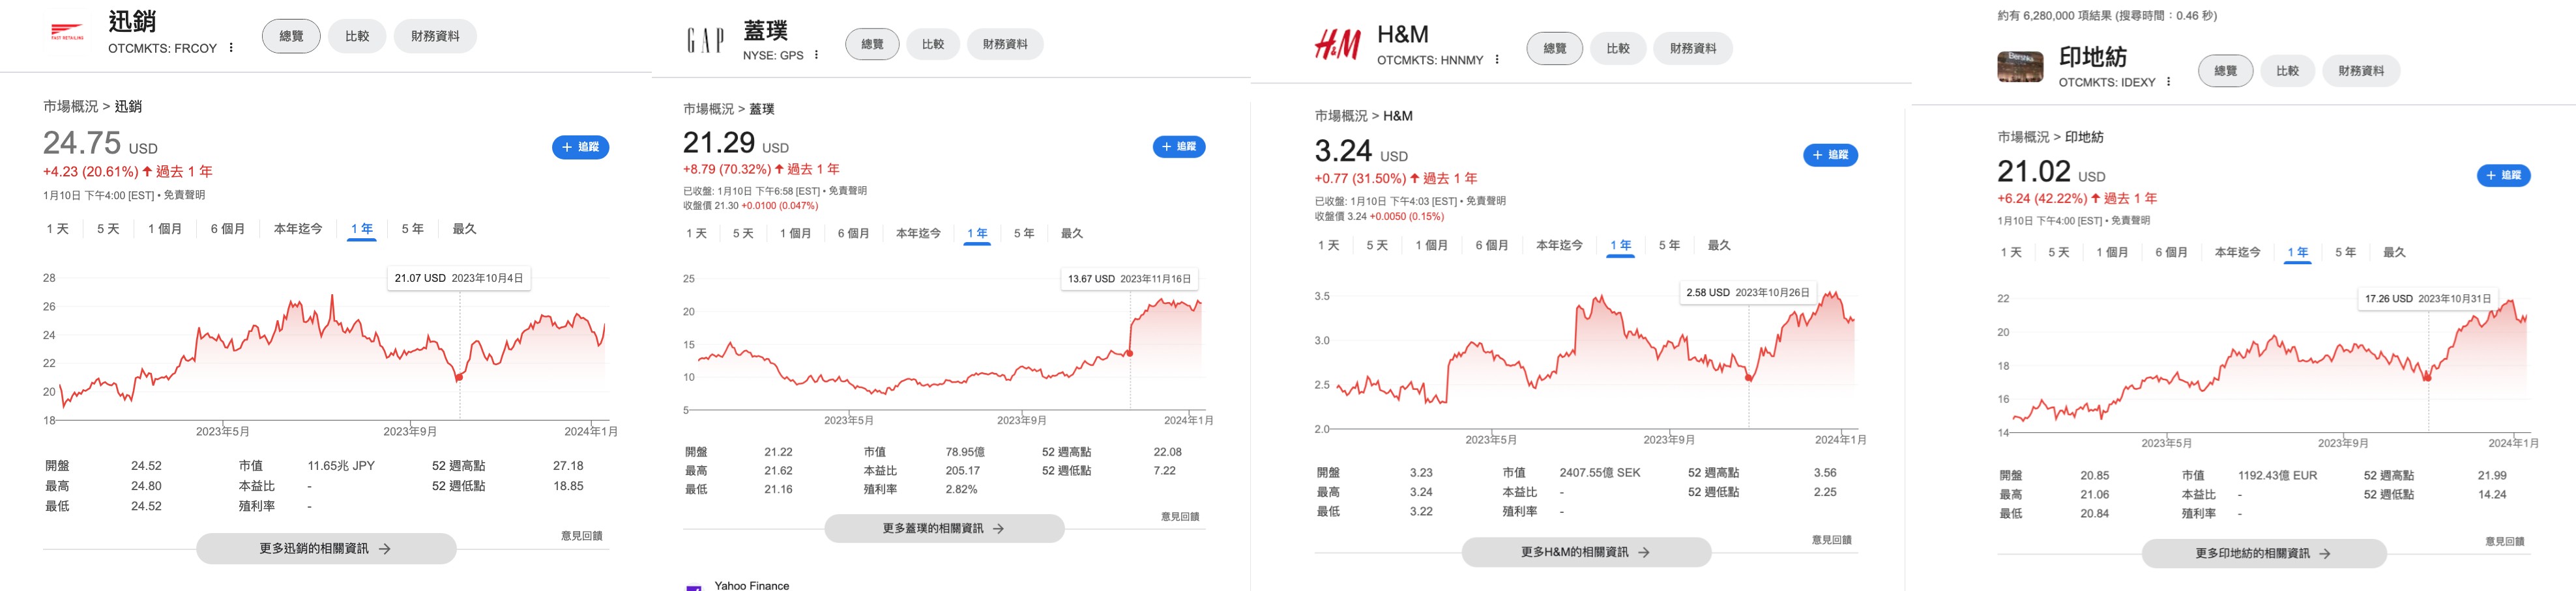This screenshot has width=2576, height=591.
Task: Select 5 年 range on H&M chart
Action: click(1669, 245)
